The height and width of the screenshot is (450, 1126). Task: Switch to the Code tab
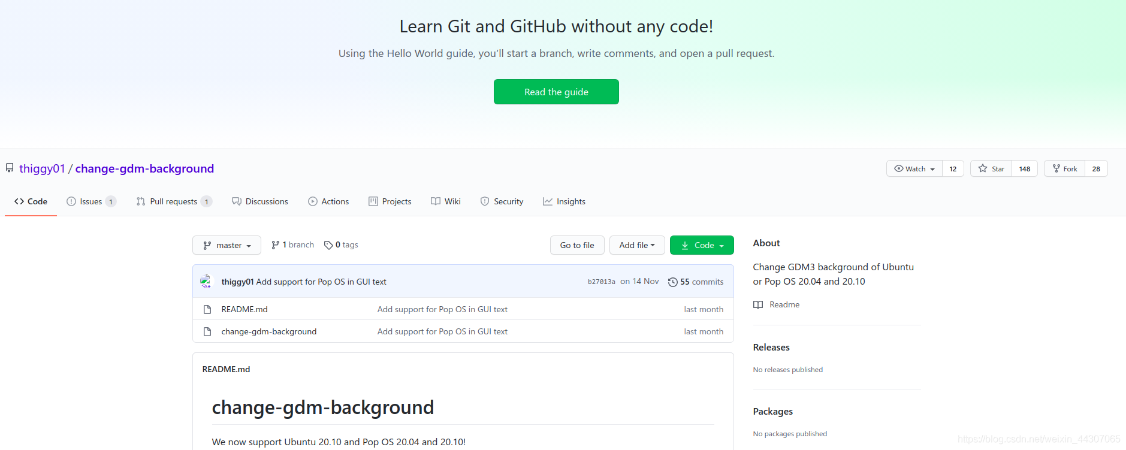click(31, 201)
